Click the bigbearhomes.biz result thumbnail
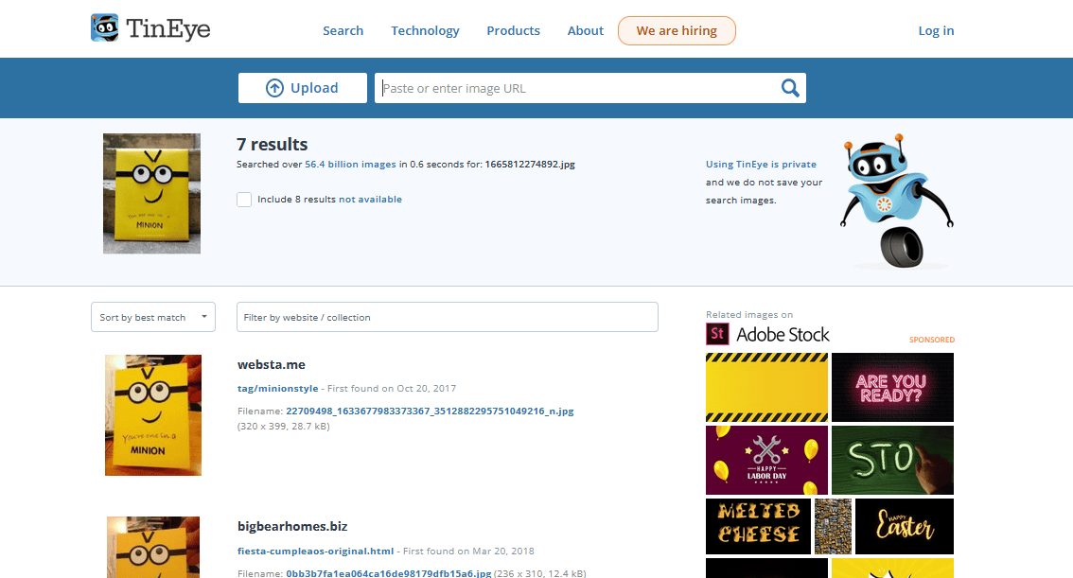The width and height of the screenshot is (1073, 578). pos(153,547)
